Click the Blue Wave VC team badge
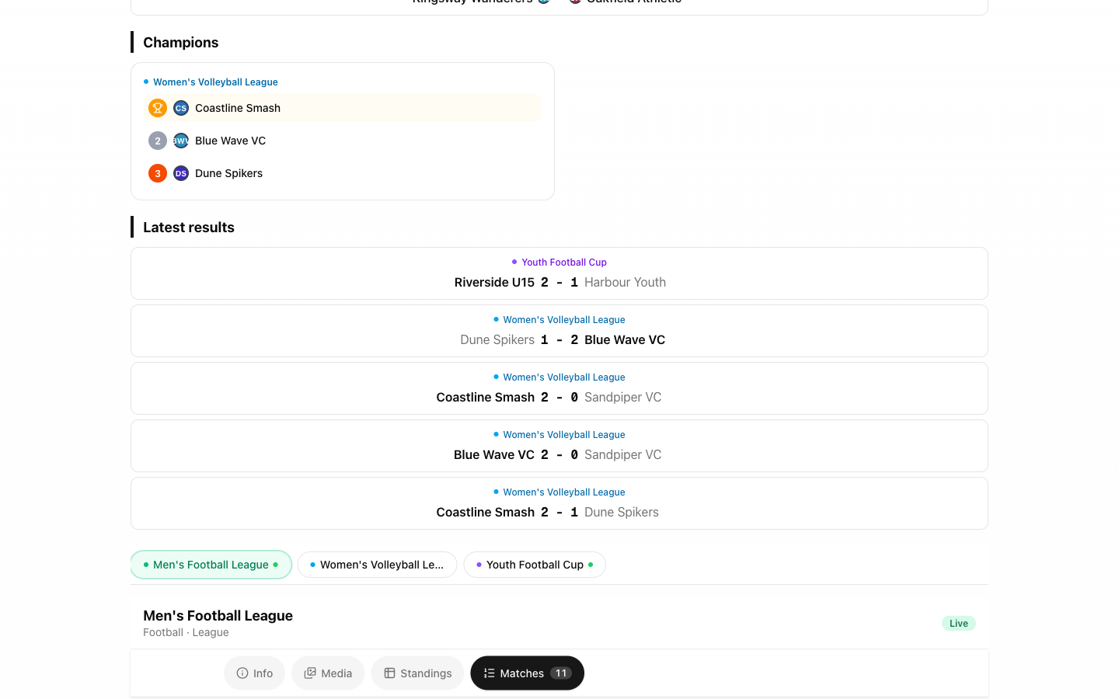The width and height of the screenshot is (1119, 699). tap(181, 141)
